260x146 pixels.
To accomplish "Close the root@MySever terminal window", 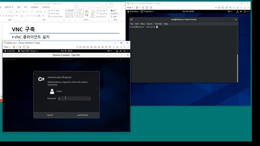I will [236, 19].
